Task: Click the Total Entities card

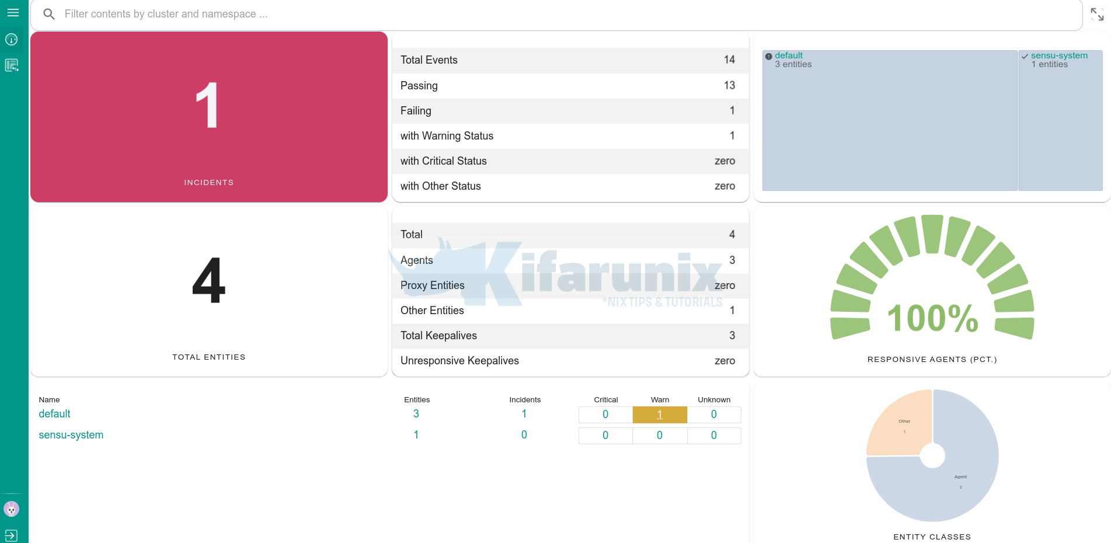Action: tap(209, 292)
